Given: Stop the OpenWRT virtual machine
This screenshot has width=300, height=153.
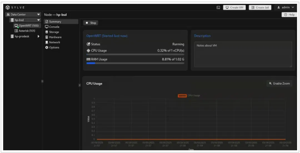Looking at the screenshot, I should click(x=91, y=23).
